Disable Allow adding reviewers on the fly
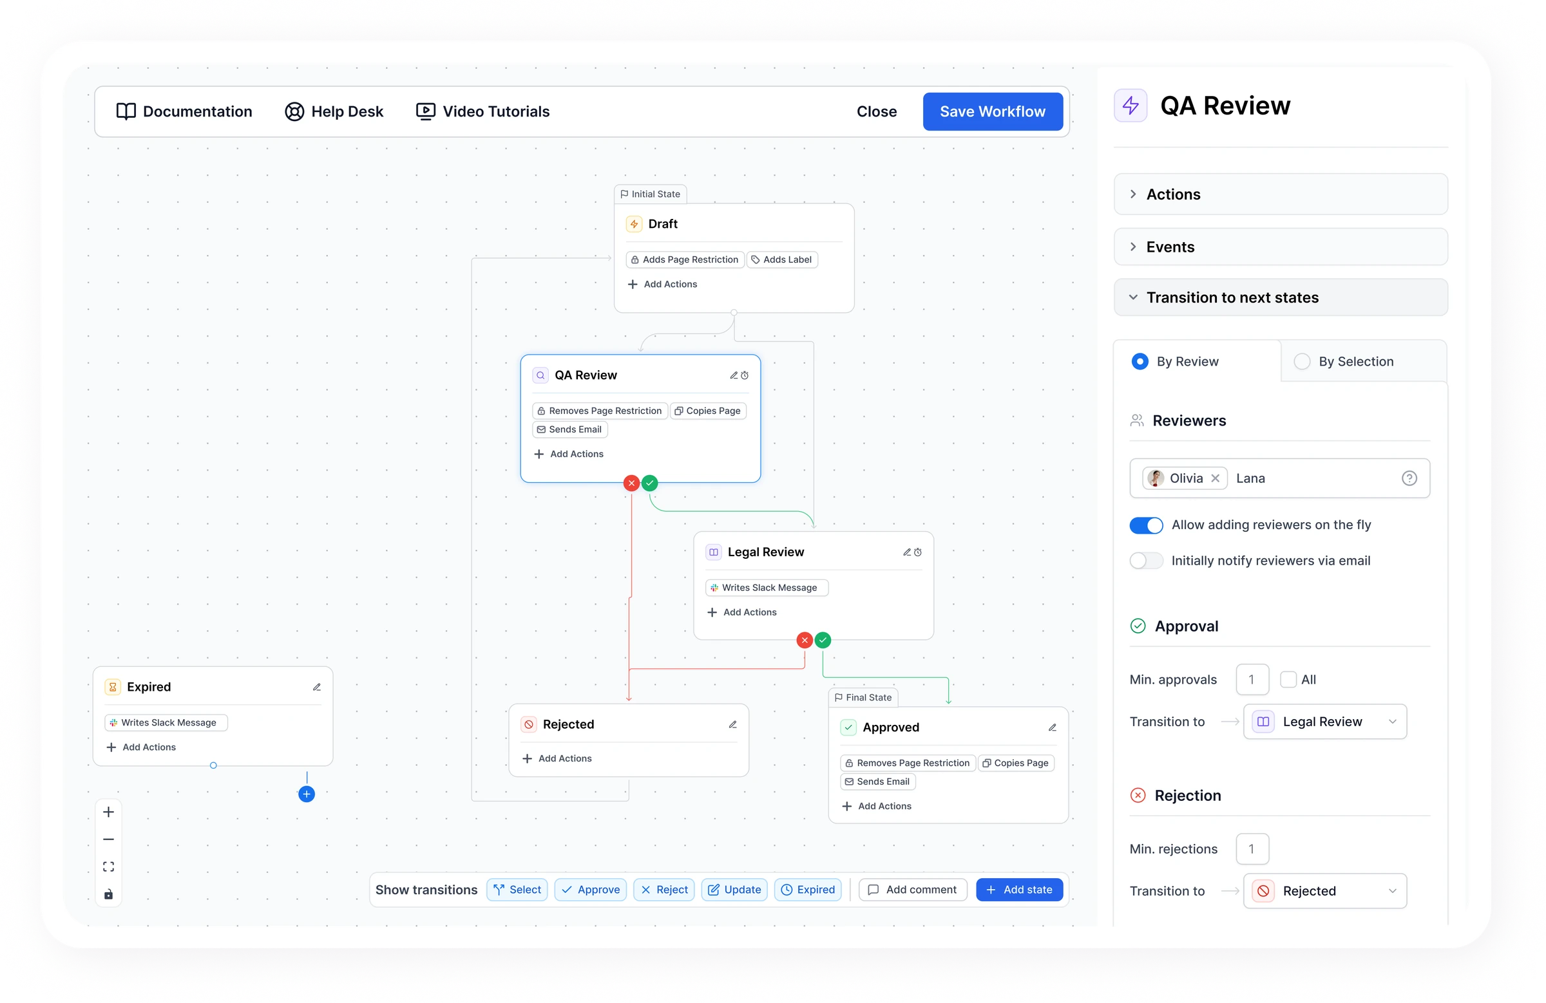 [1146, 525]
